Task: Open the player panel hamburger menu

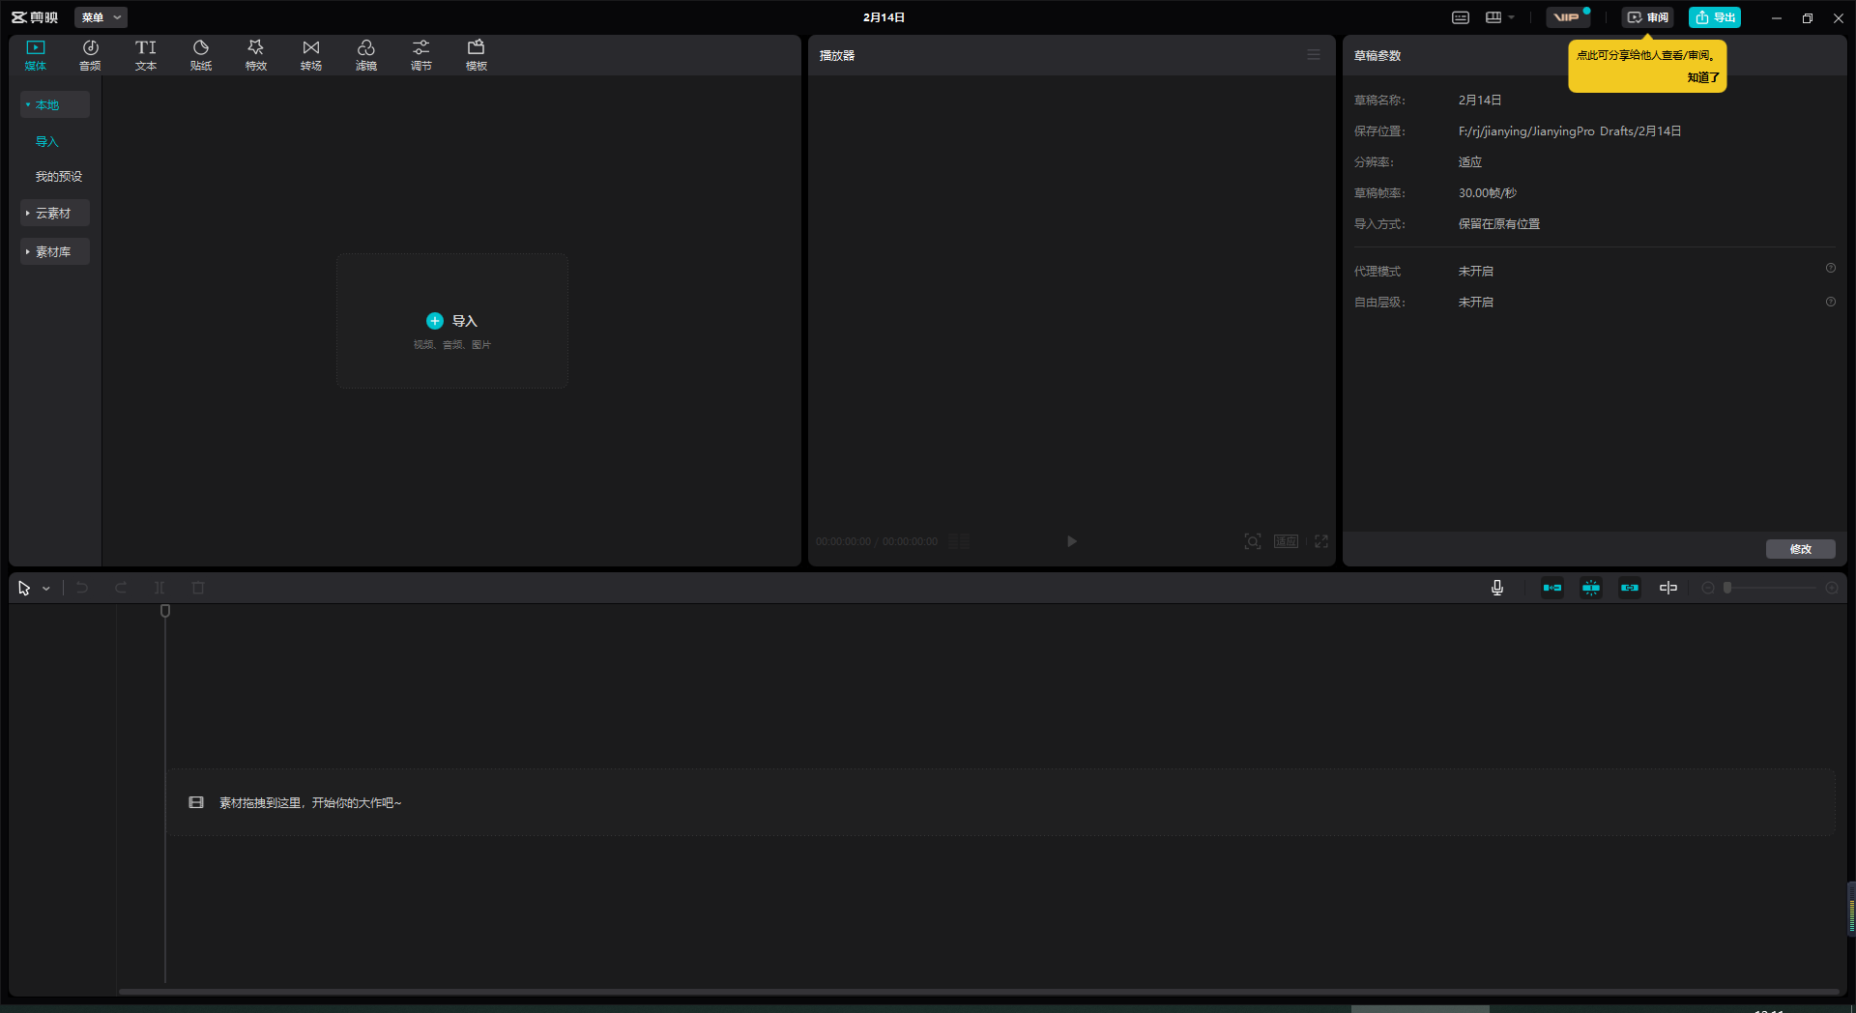Action: click(1314, 55)
